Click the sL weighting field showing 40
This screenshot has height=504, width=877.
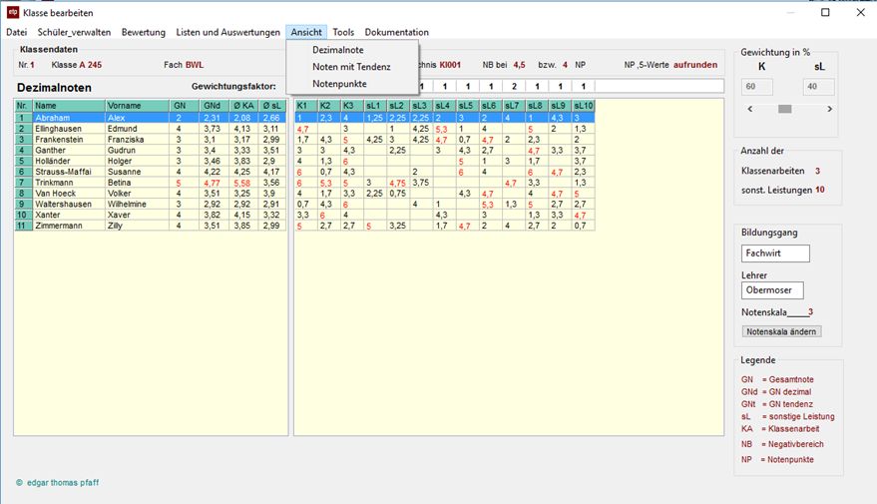818,88
